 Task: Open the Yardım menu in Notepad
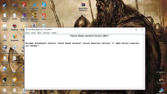54,33
